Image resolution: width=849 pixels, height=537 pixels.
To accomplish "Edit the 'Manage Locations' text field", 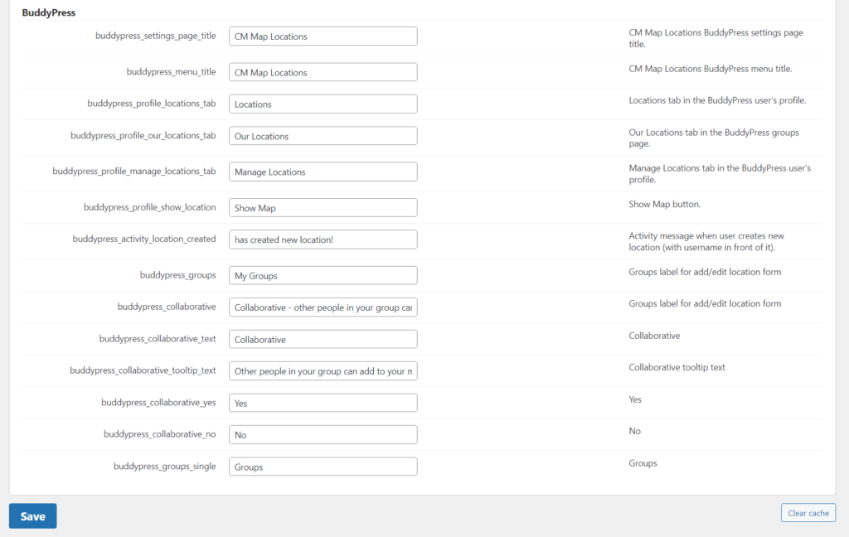I will pyautogui.click(x=323, y=172).
